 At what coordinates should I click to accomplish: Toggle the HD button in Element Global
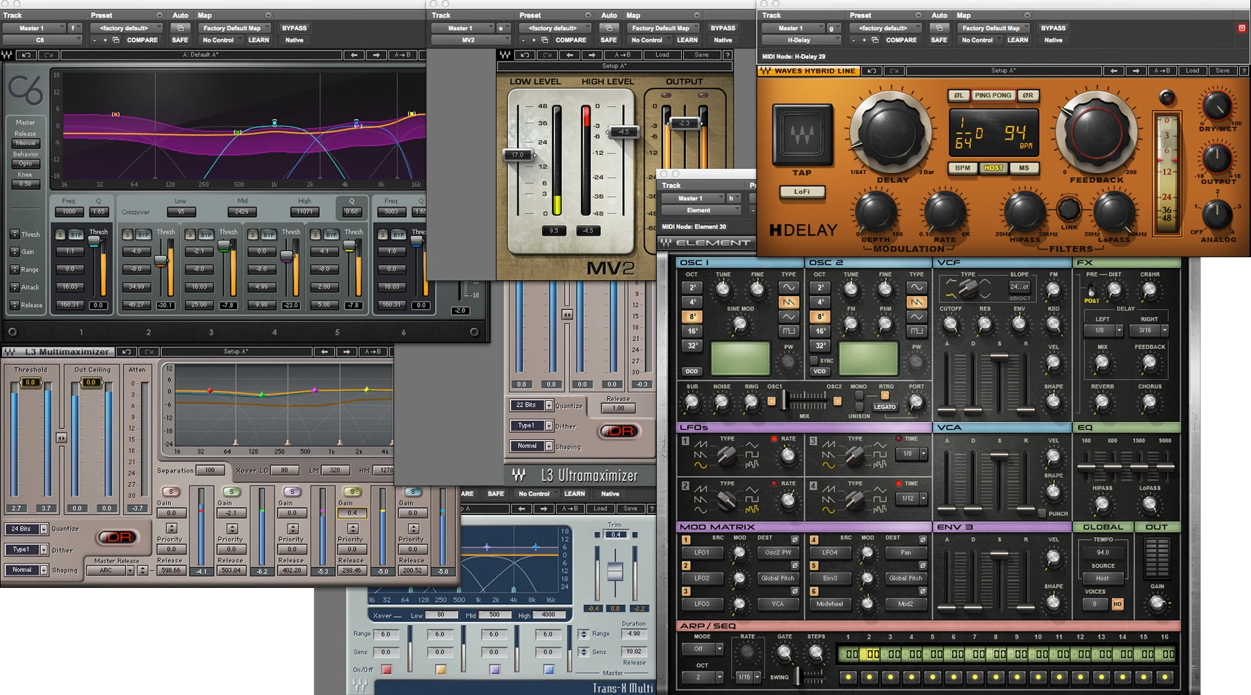pyautogui.click(x=1118, y=604)
